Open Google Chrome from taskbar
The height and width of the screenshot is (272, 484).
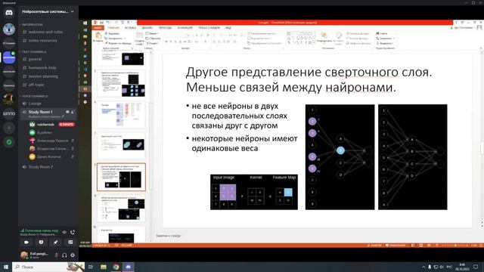[116, 267]
